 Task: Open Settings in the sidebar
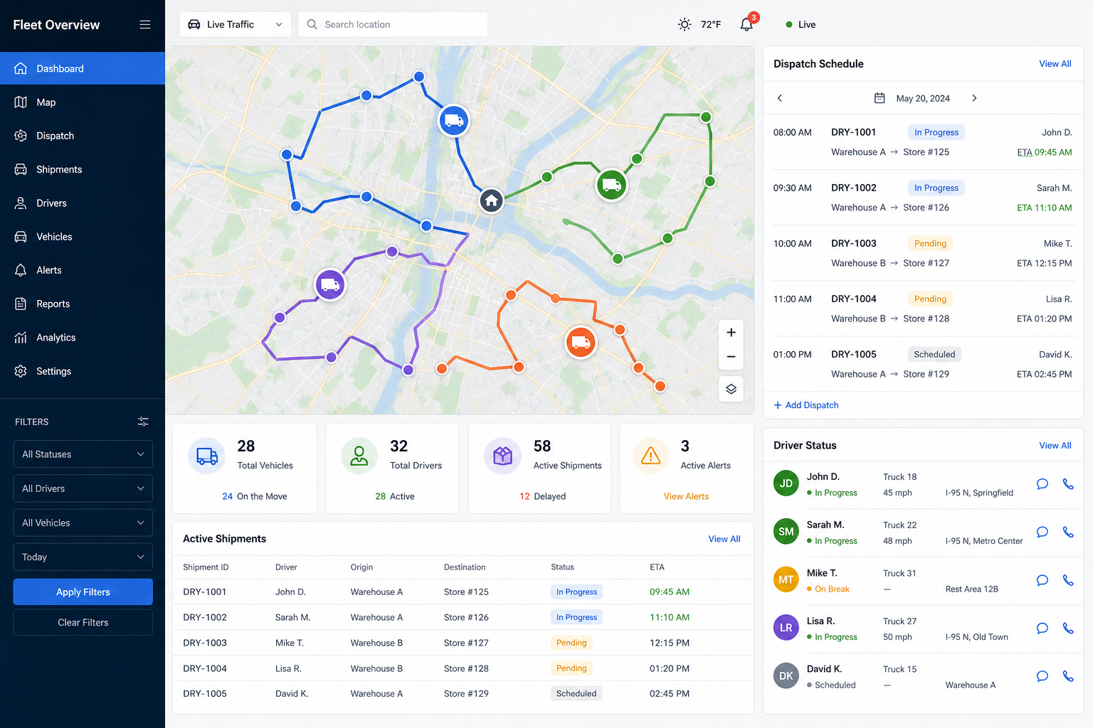pos(83,371)
